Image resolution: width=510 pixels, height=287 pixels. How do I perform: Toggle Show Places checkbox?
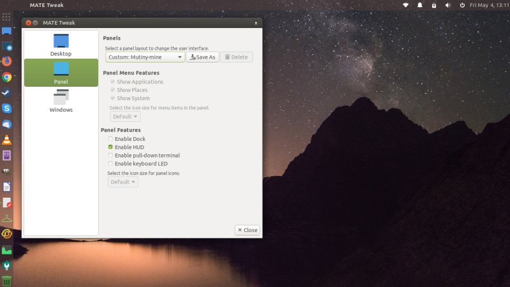point(113,89)
